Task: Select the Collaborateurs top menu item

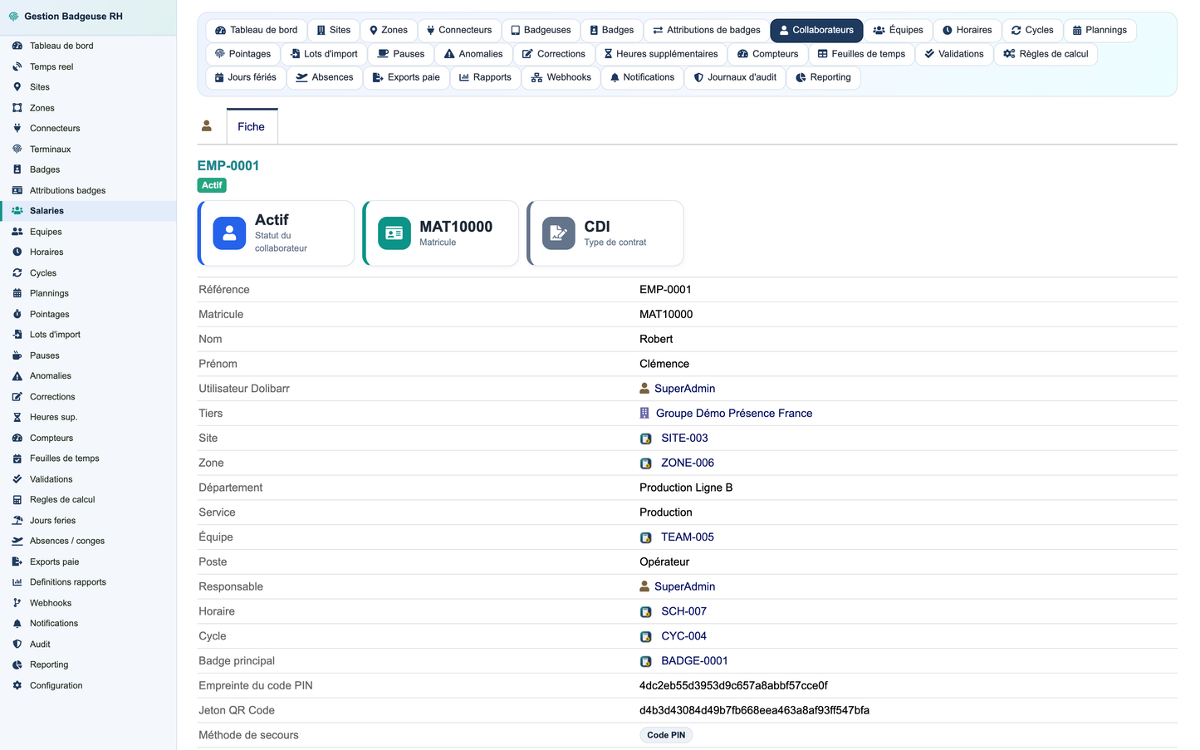Action: [x=816, y=30]
